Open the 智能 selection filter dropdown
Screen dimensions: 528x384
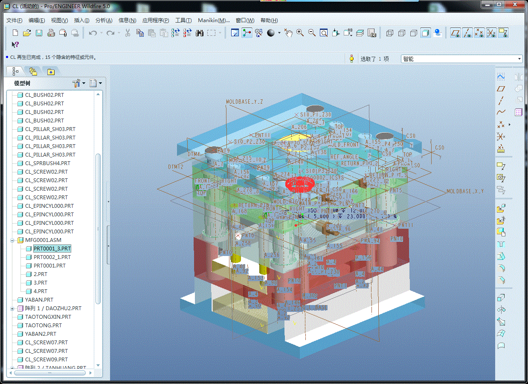[519, 59]
